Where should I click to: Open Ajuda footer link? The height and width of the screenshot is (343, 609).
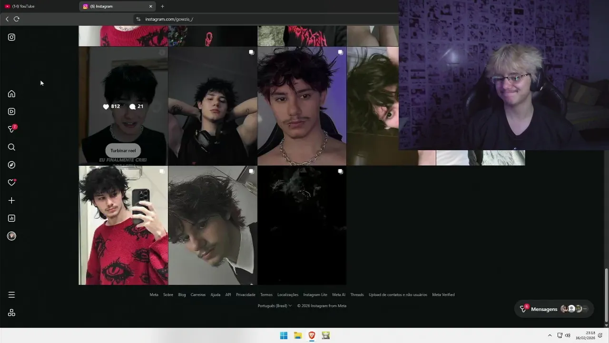[x=216, y=295]
